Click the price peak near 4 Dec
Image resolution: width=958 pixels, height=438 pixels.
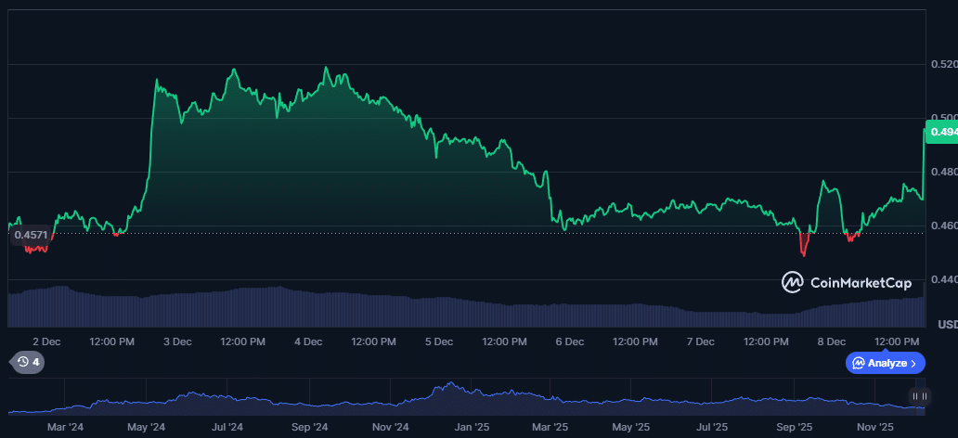click(325, 69)
